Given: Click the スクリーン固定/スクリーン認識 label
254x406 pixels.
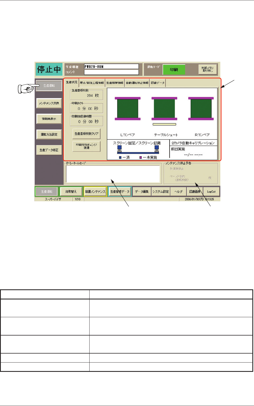Looking at the screenshot, I should coord(137,143).
